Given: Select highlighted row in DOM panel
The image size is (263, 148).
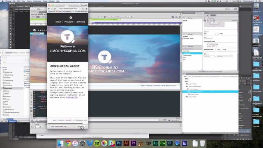Looking at the screenshot, I should tap(210, 92).
